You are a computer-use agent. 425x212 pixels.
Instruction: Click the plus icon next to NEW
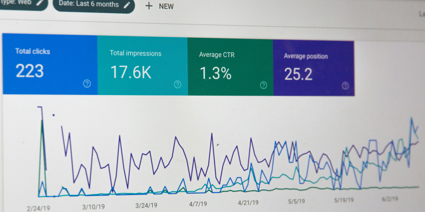pyautogui.click(x=149, y=6)
